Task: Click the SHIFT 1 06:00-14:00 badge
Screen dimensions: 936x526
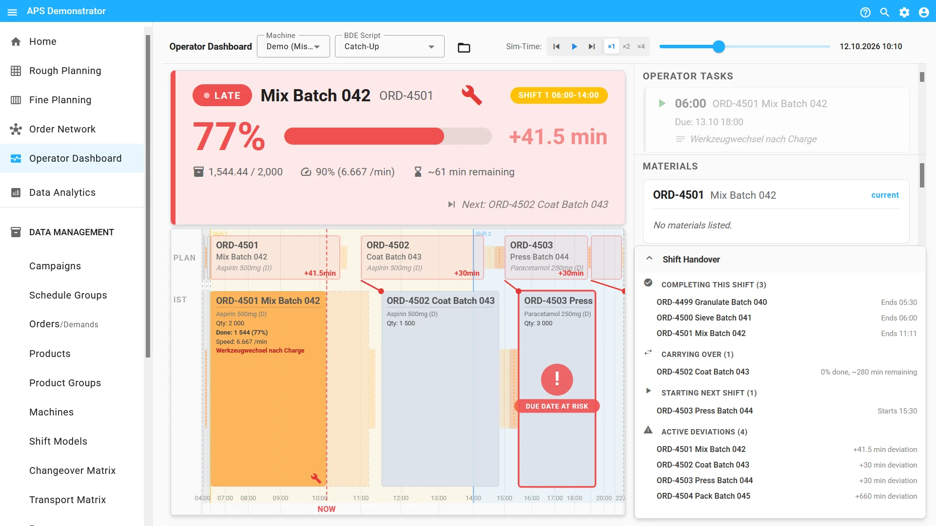Action: (x=559, y=95)
